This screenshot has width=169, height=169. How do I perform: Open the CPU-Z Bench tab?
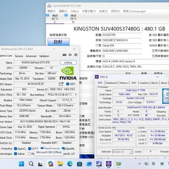coord(154,83)
